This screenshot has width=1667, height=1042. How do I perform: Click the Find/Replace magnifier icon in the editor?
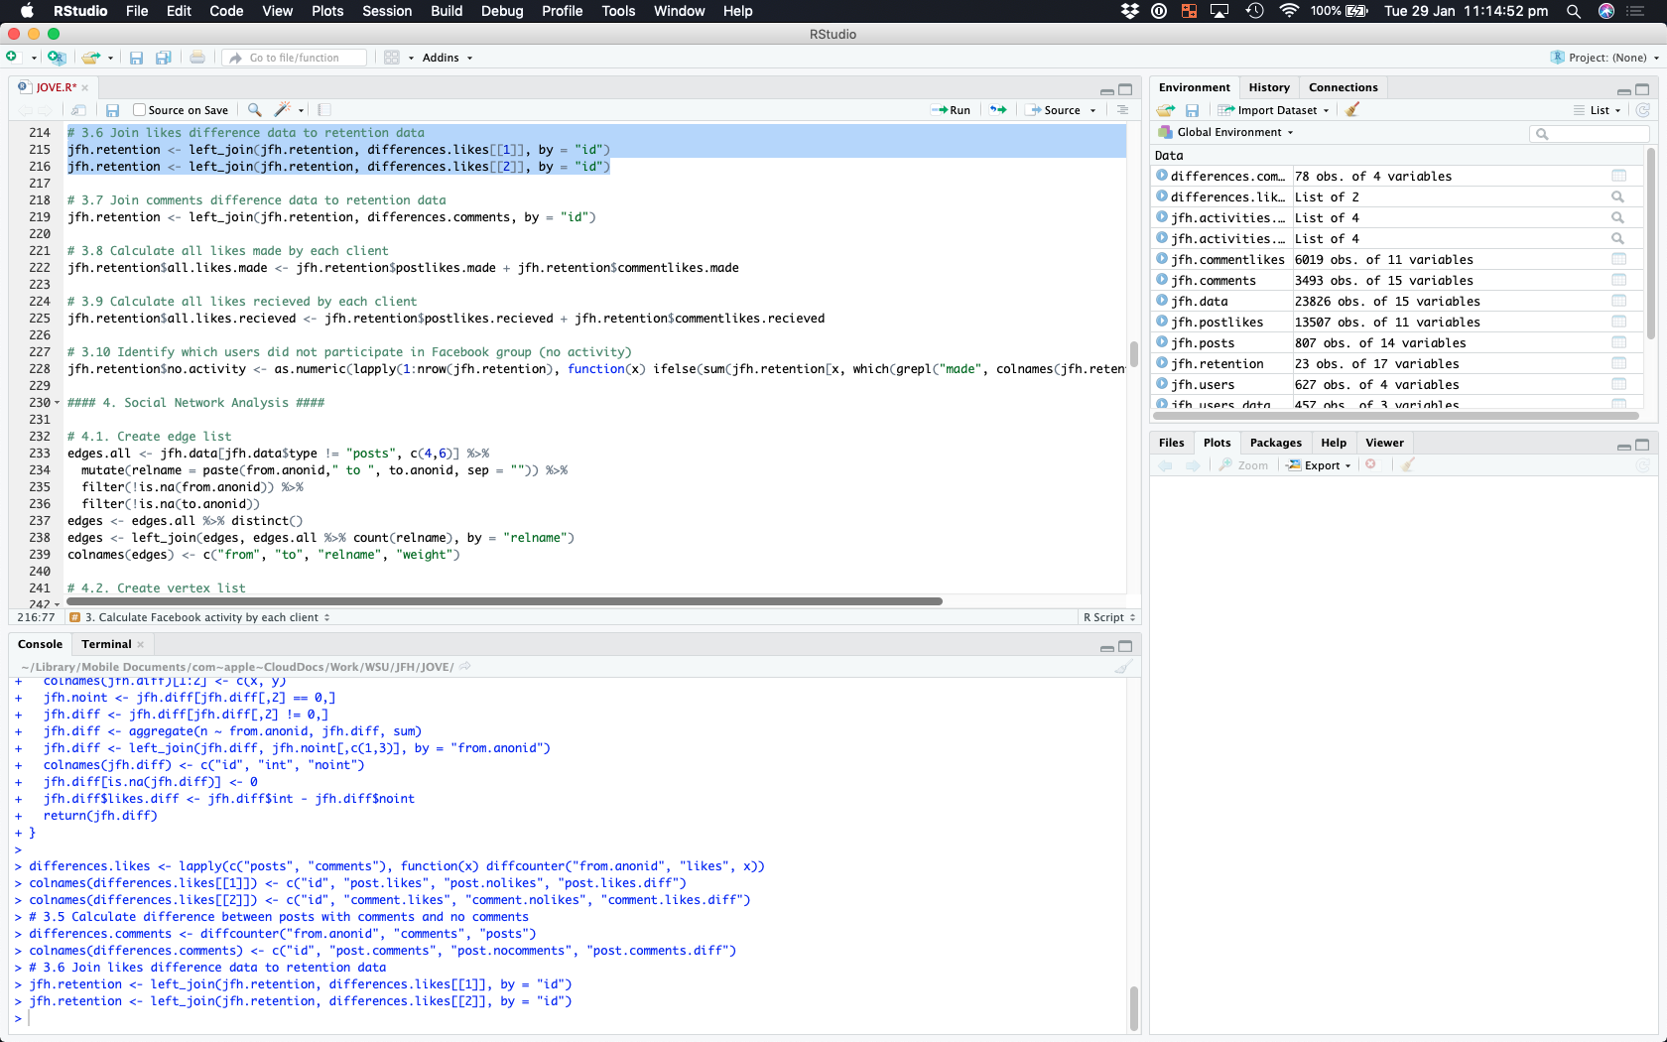(255, 110)
